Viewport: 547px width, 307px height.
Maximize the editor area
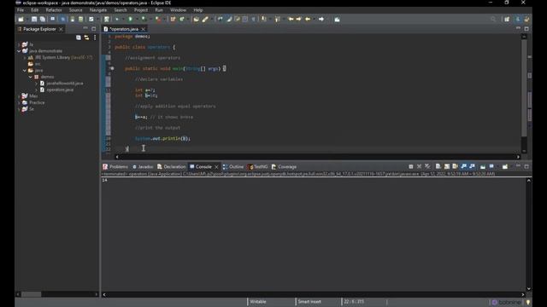[x=526, y=29]
